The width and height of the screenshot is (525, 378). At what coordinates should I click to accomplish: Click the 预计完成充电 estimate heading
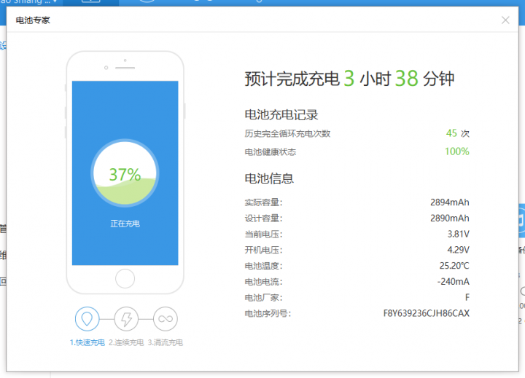click(x=349, y=79)
